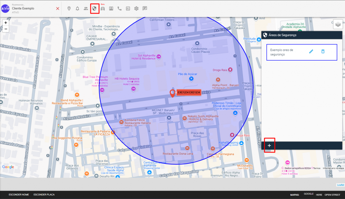Screen dimensions: 345x199
Task: Click the Cliente Exemplo client name
Action: (23, 8)
